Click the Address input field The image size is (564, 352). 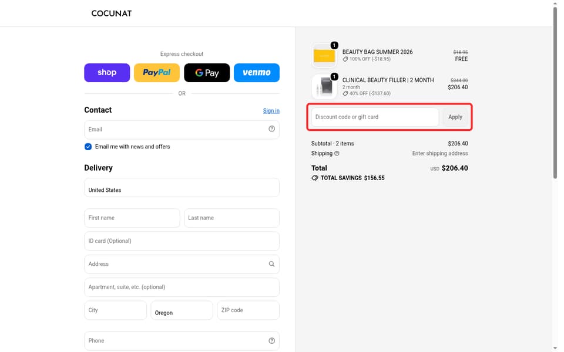coord(182,264)
